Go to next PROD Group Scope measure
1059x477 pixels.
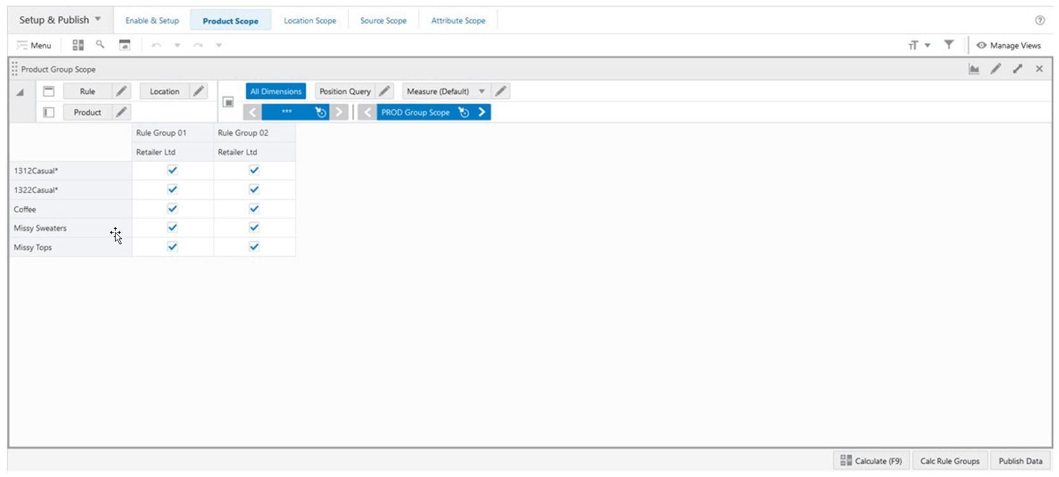482,113
